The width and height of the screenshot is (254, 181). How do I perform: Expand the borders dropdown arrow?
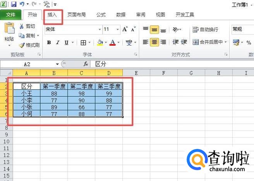pos(89,43)
